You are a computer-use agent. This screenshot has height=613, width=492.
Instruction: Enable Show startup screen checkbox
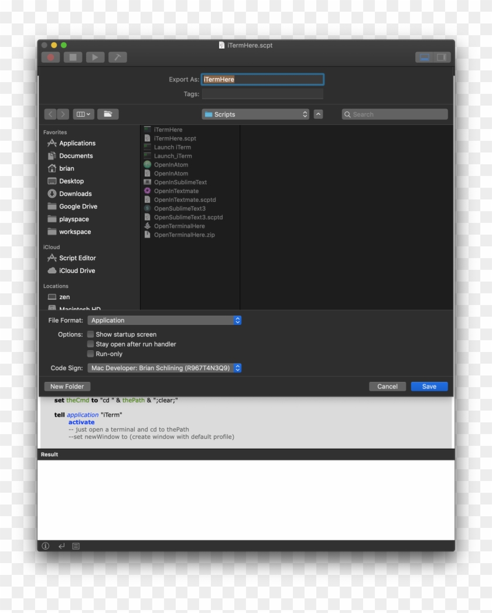[91, 334]
